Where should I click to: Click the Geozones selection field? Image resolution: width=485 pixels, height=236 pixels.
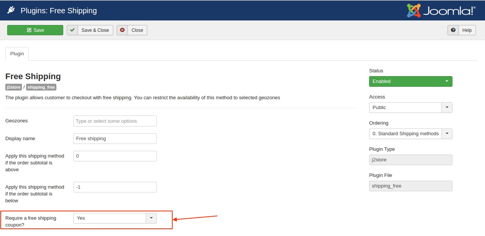tap(115, 121)
